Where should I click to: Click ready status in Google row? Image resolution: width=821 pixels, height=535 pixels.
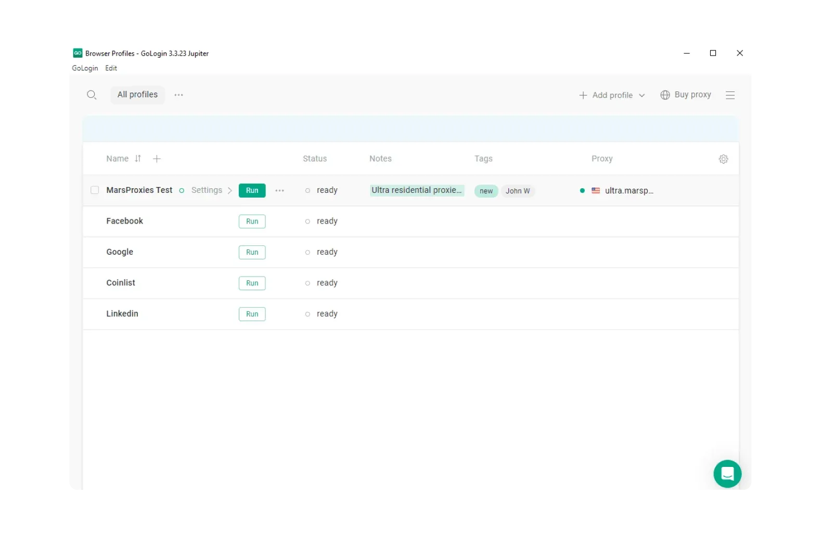(x=327, y=252)
